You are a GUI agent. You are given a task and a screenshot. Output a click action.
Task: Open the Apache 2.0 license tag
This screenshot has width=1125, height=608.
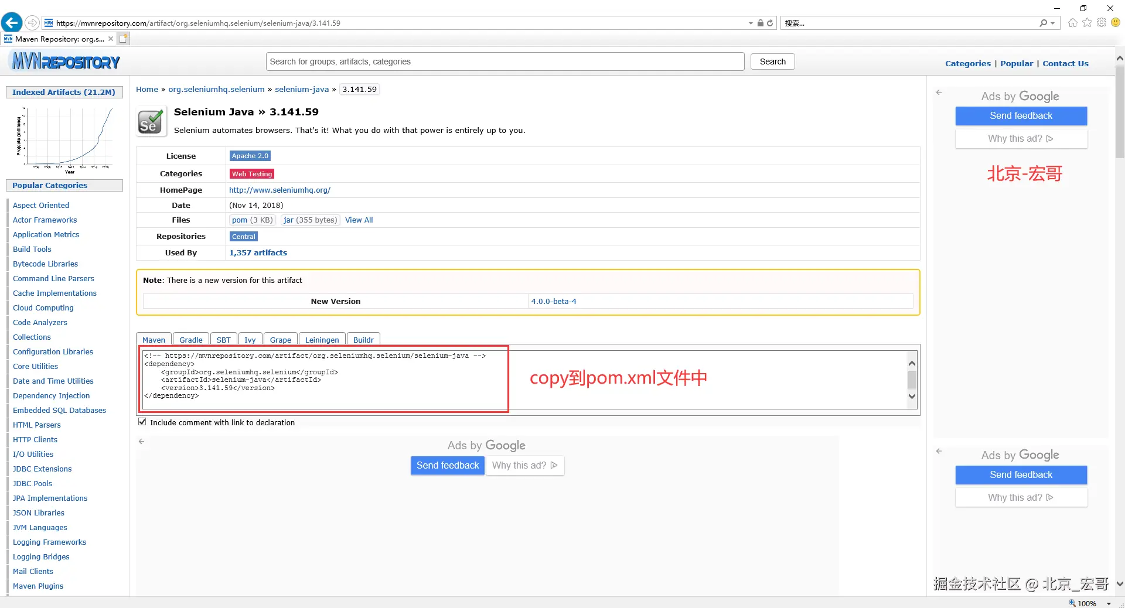coord(250,156)
